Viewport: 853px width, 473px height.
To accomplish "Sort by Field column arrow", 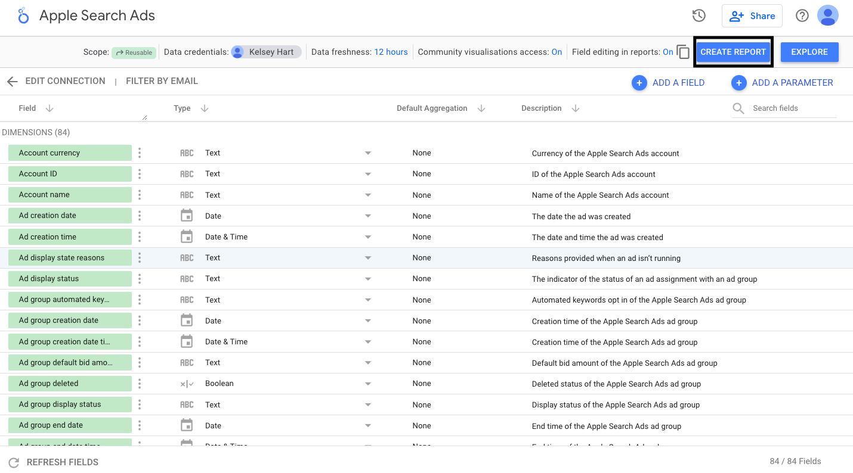I will point(50,108).
